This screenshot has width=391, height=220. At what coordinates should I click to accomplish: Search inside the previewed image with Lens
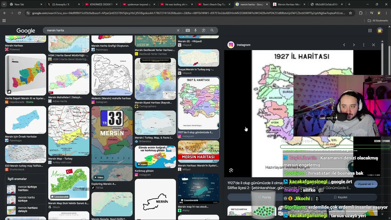click(x=231, y=170)
